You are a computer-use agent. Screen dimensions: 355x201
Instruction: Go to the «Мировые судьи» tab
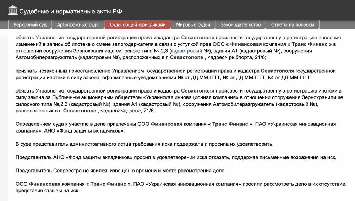pyautogui.click(x=193, y=25)
